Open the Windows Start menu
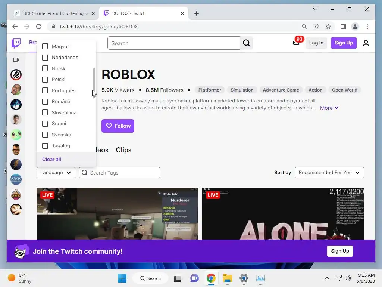The height and width of the screenshot is (287, 382). [x=122, y=278]
